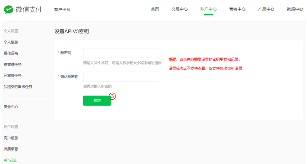Click the API安全 sidebar link
The height and width of the screenshot is (164, 307).
tap(10, 160)
